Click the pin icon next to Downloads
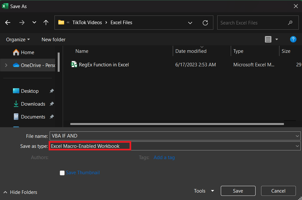This screenshot has height=200, width=302. point(52,104)
